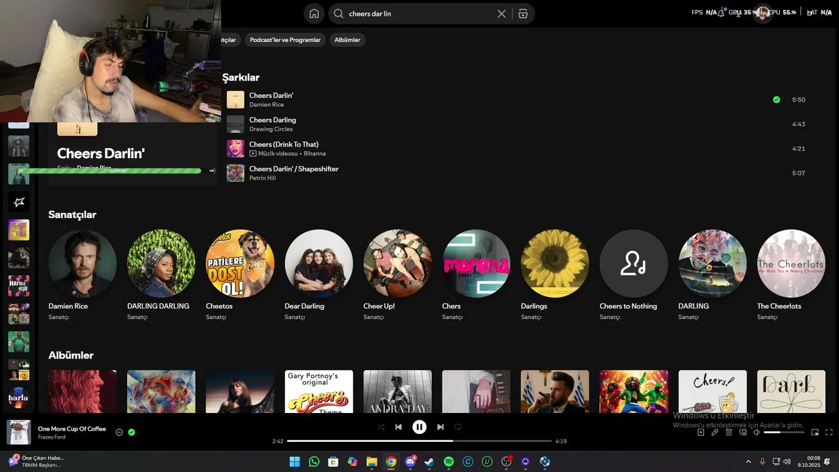Open WhatsApp from the taskbar

(314, 462)
